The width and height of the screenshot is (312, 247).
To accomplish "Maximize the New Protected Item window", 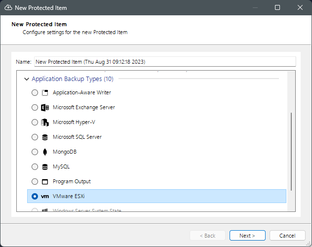I will pyautogui.click(x=277, y=7).
